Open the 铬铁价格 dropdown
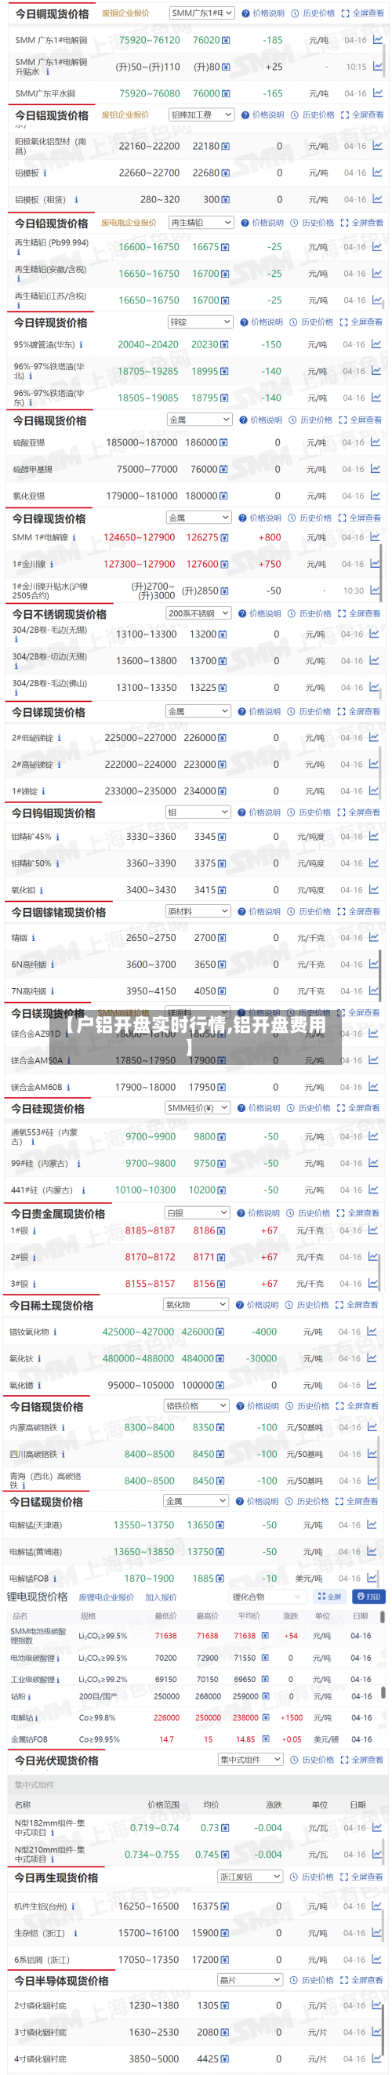The image size is (392, 2075). click(197, 1405)
